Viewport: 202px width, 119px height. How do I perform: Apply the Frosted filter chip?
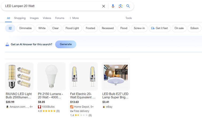[x=90, y=28]
